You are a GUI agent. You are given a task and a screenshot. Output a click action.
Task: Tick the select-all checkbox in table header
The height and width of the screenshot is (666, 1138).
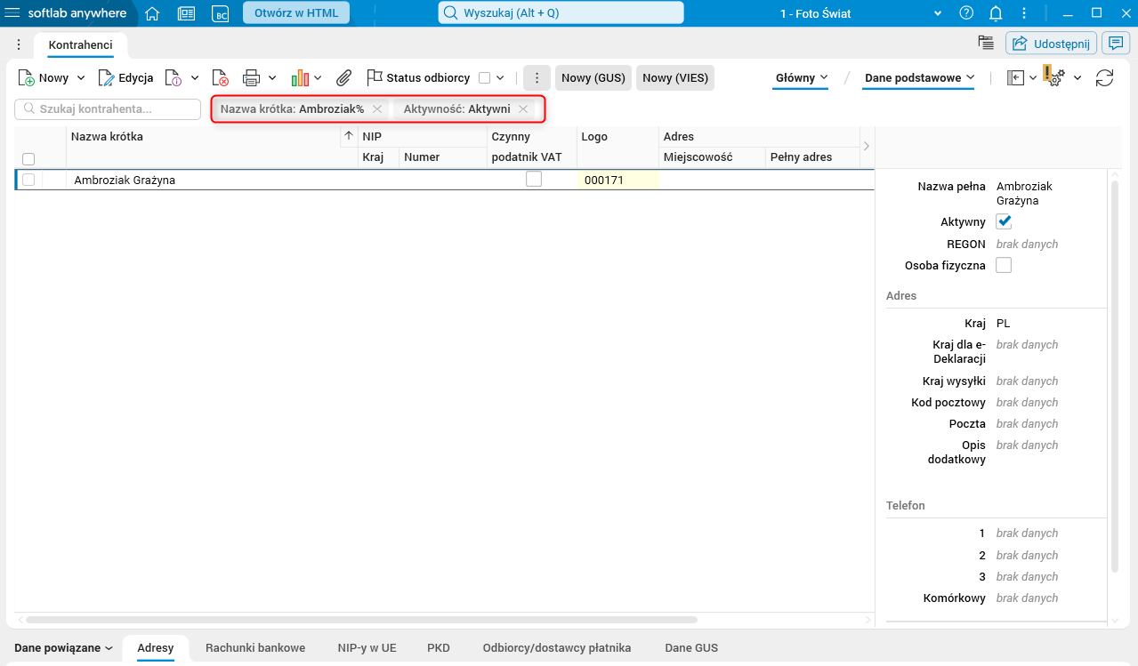(28, 159)
